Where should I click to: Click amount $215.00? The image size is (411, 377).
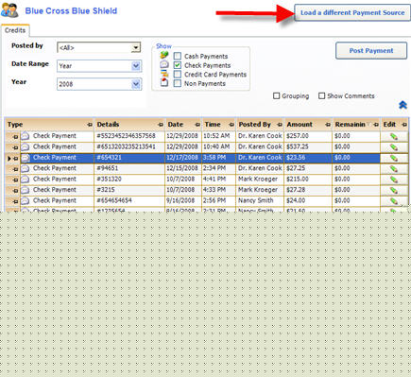coord(308,179)
